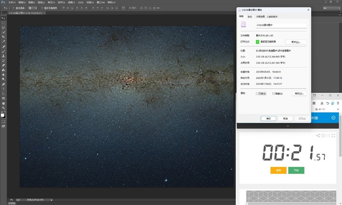Screen dimensions: 342x205
Task: Enable the 只读 (read-only) checkbox
Action: point(257,93)
